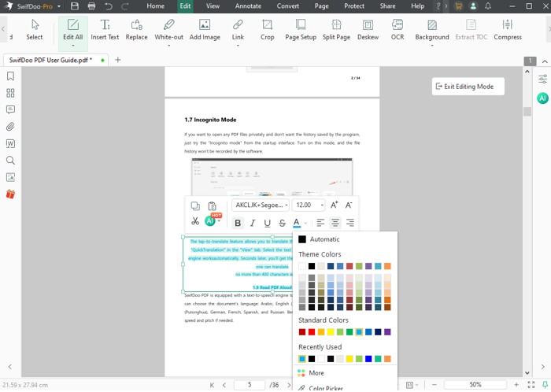Toggle italic formatting in floating toolbar
Viewport: 551px width, 392px height.
pyautogui.click(x=253, y=224)
